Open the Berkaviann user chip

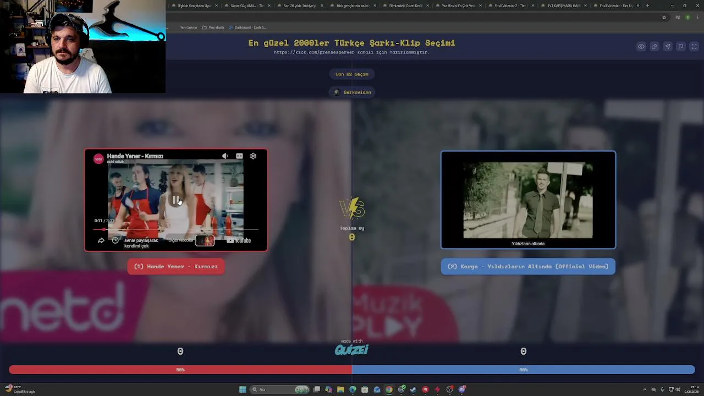click(353, 92)
